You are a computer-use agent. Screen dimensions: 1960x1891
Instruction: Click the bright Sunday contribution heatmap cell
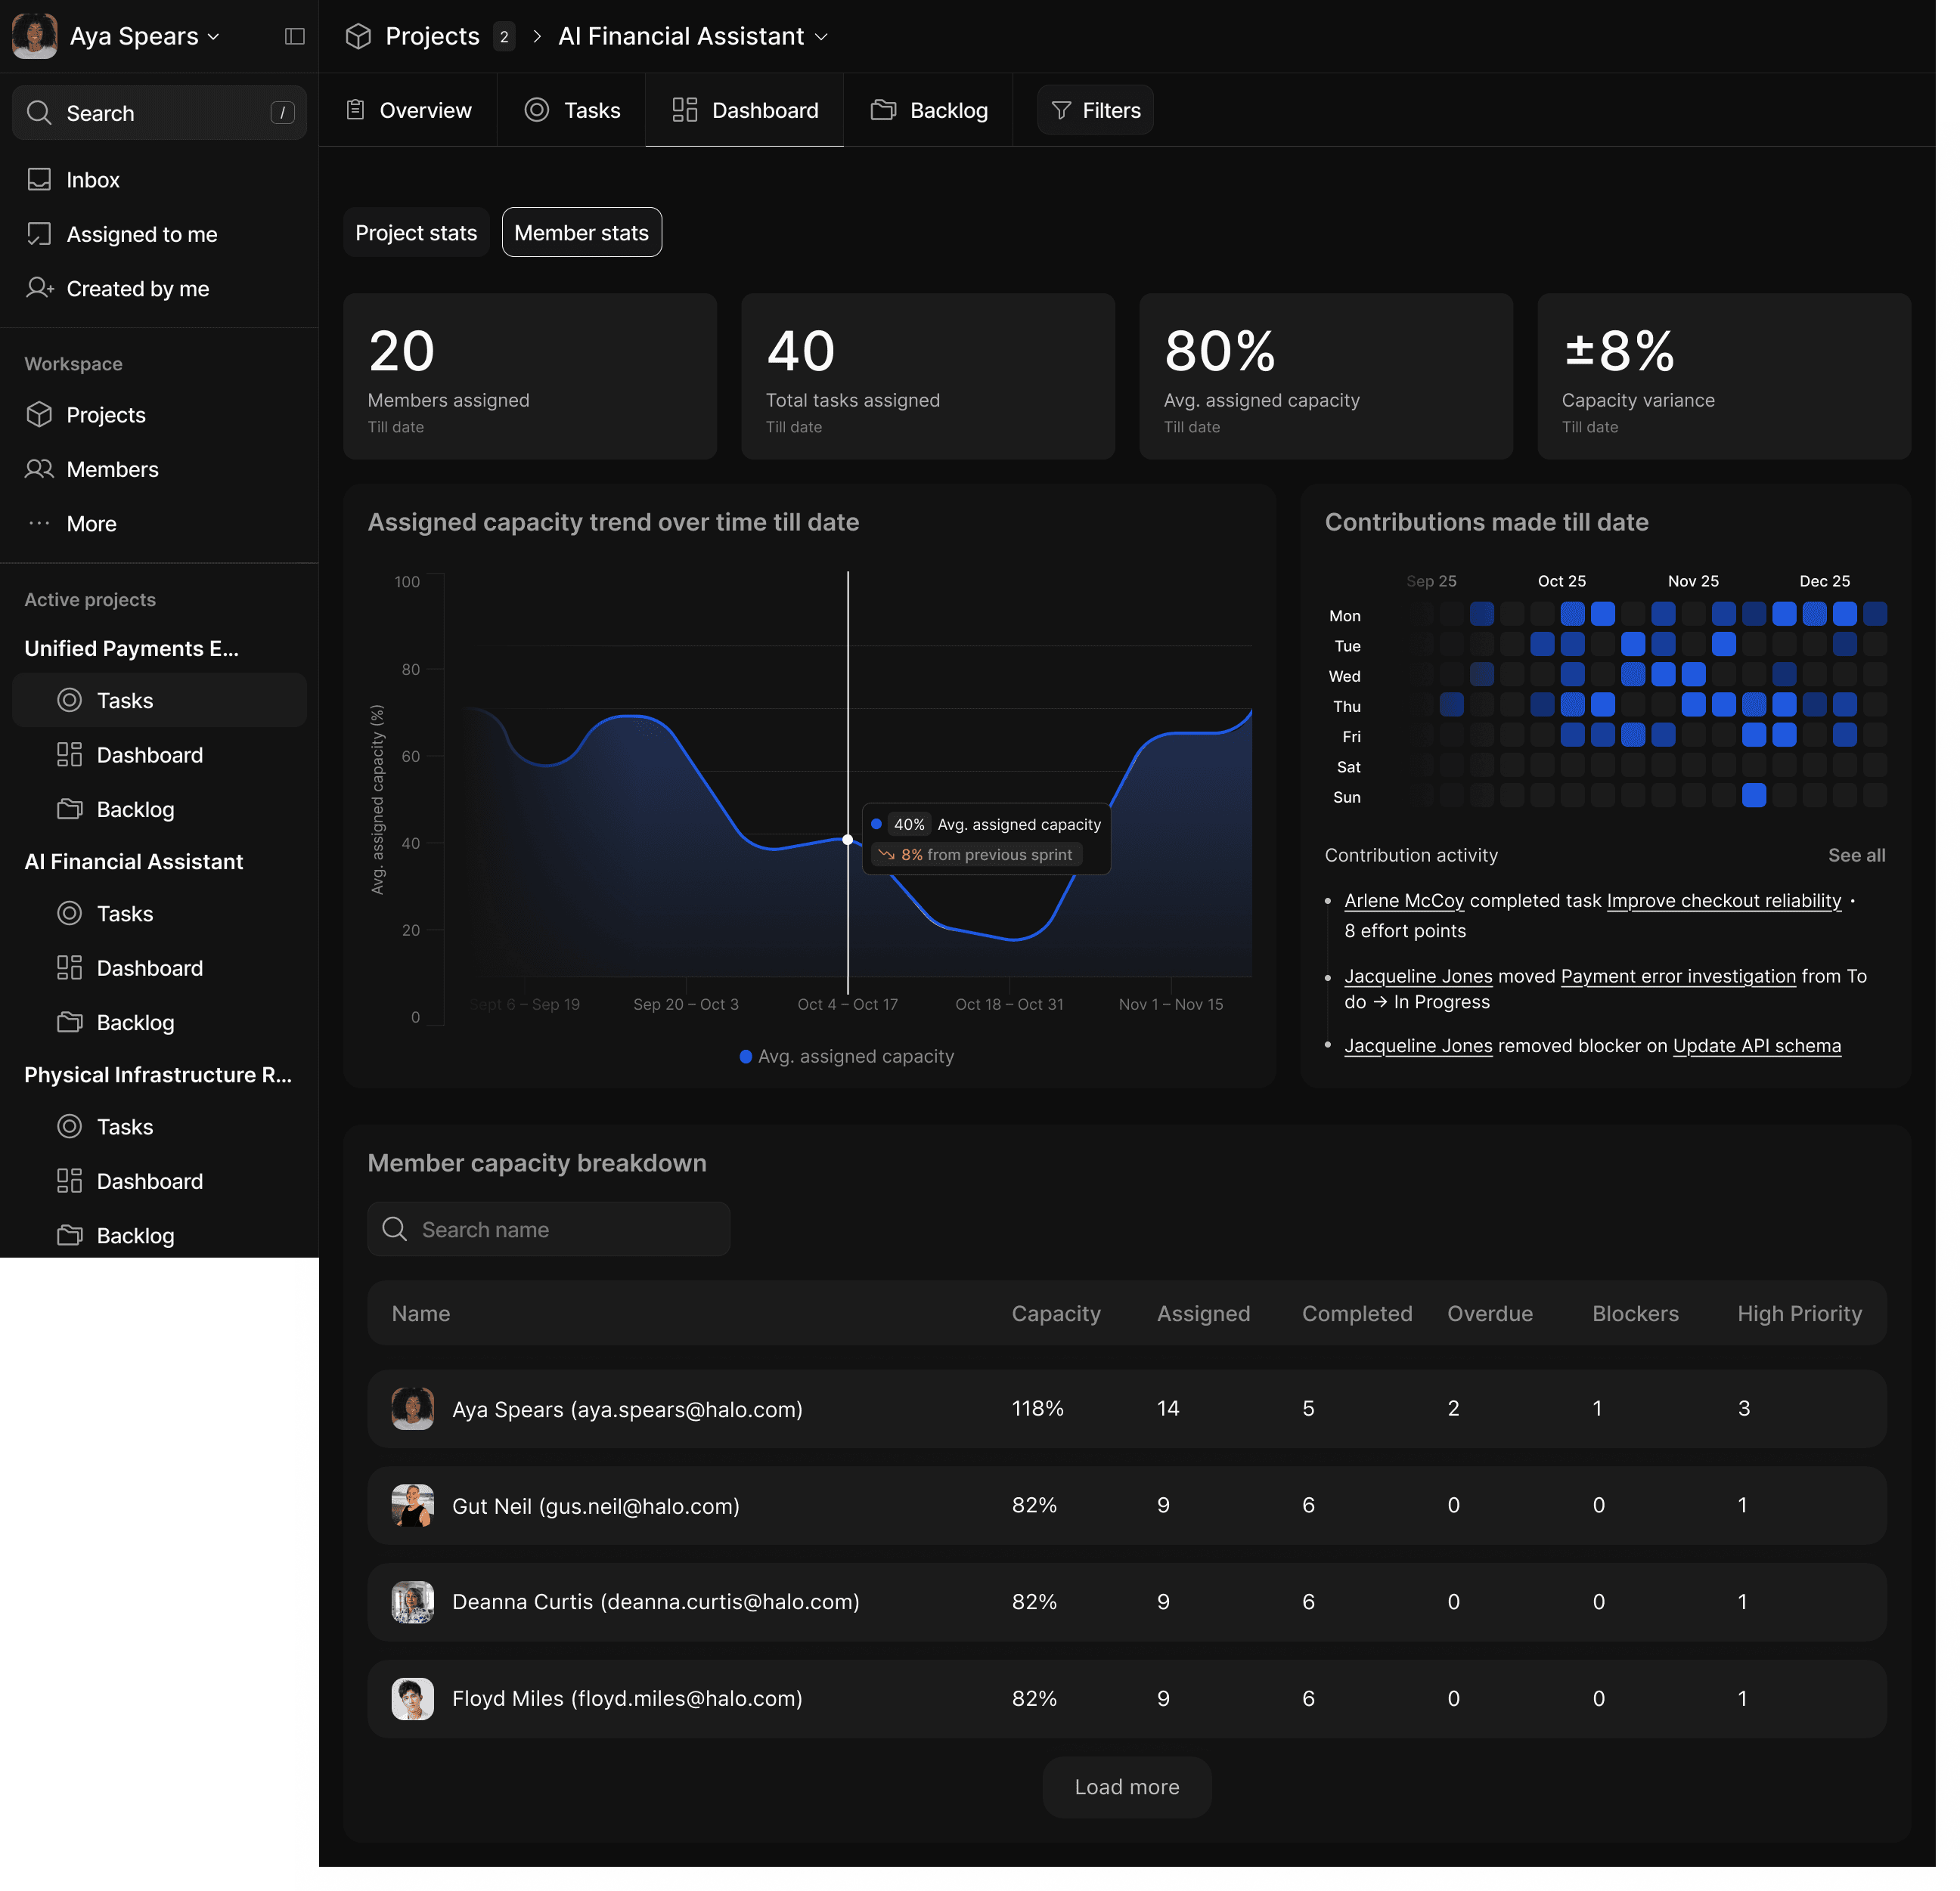(1753, 796)
